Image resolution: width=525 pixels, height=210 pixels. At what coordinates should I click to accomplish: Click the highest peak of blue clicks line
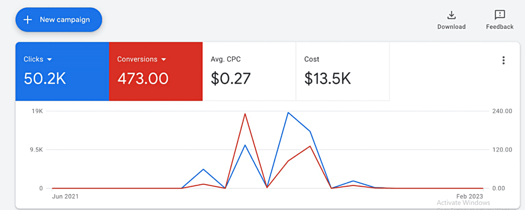[x=289, y=113]
